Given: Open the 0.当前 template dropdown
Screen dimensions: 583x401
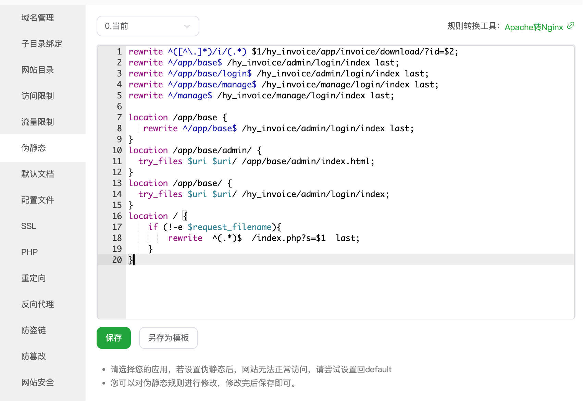Looking at the screenshot, I should click(148, 26).
